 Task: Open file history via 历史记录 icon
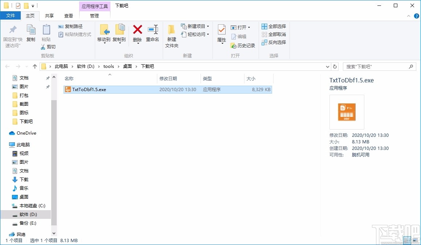(x=241, y=46)
